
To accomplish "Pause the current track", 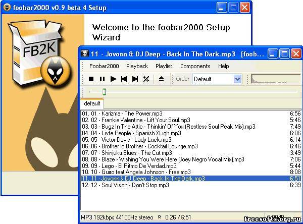I will click(102, 79).
